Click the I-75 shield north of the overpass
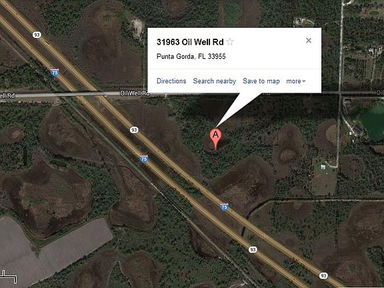This screenshot has height=288, width=384. point(55,73)
